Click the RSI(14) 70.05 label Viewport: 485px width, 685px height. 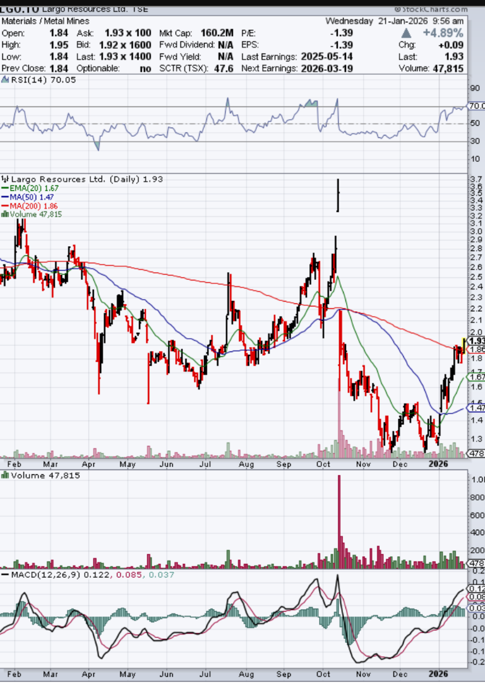43,79
